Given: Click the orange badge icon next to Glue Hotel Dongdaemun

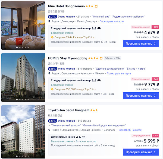Looking at the screenshot, I should click(96, 6).
